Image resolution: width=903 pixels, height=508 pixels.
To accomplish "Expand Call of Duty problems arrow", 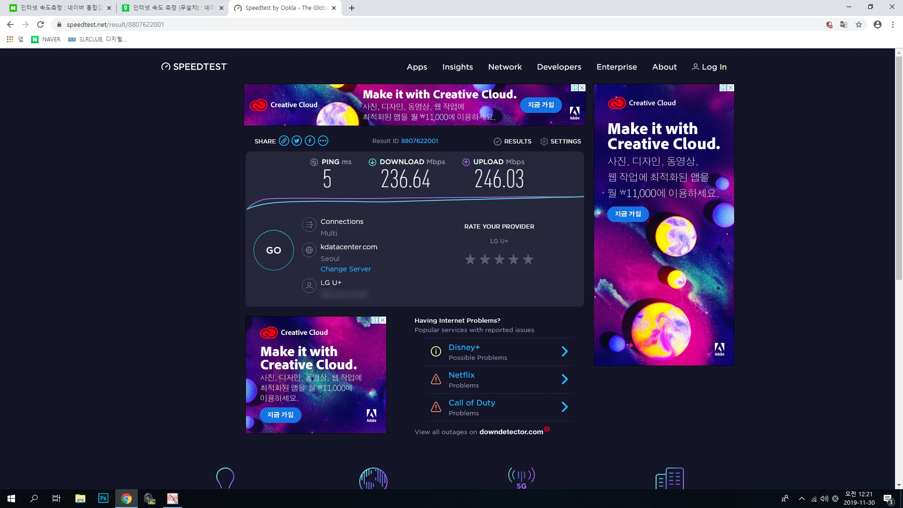I will [565, 407].
